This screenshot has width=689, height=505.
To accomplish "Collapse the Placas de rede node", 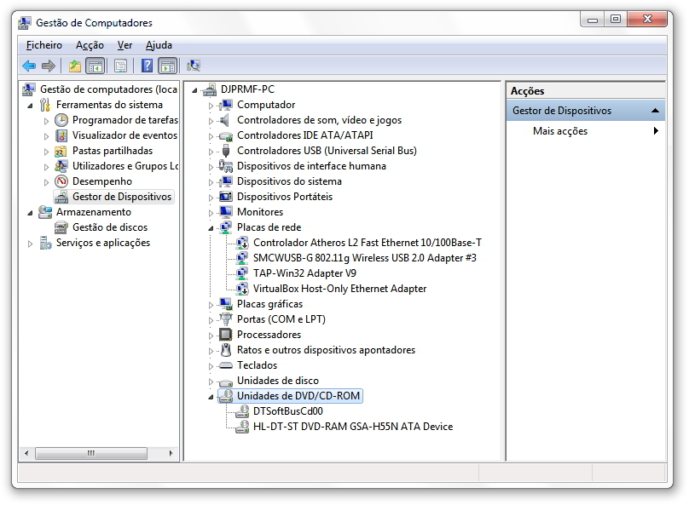I will (211, 228).
